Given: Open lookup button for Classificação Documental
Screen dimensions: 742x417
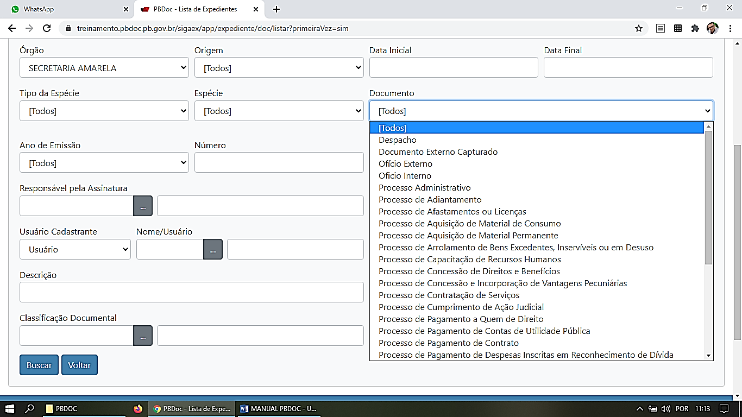Looking at the screenshot, I should 143,336.
